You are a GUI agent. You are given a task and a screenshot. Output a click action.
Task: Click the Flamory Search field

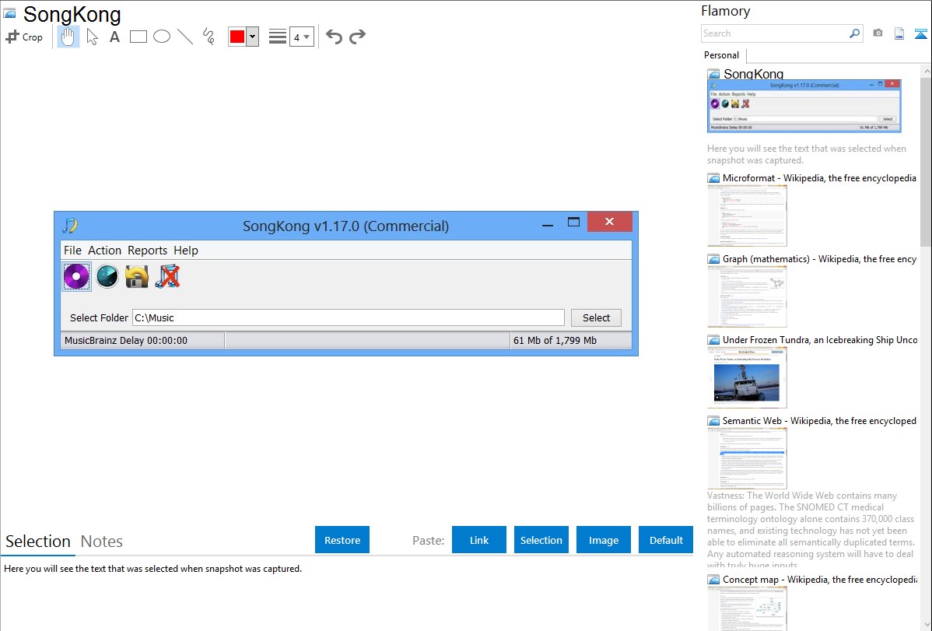pos(775,34)
